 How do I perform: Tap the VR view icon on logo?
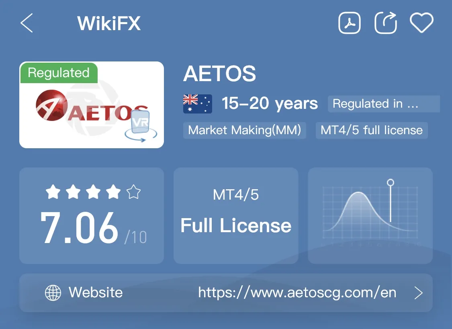pyautogui.click(x=141, y=126)
